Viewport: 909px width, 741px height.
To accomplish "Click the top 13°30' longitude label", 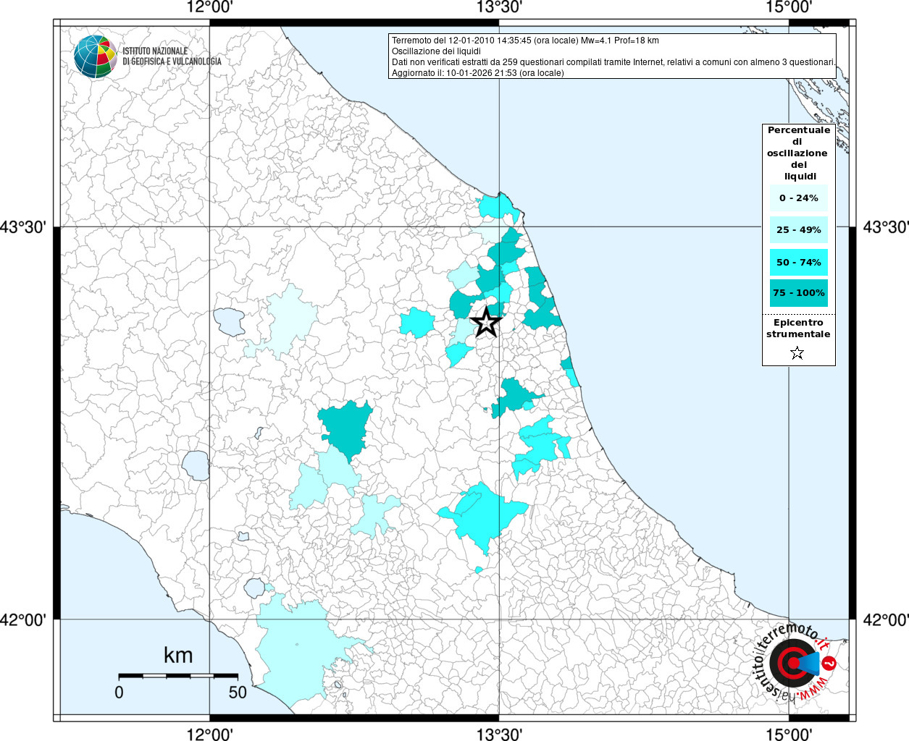I will (x=499, y=7).
